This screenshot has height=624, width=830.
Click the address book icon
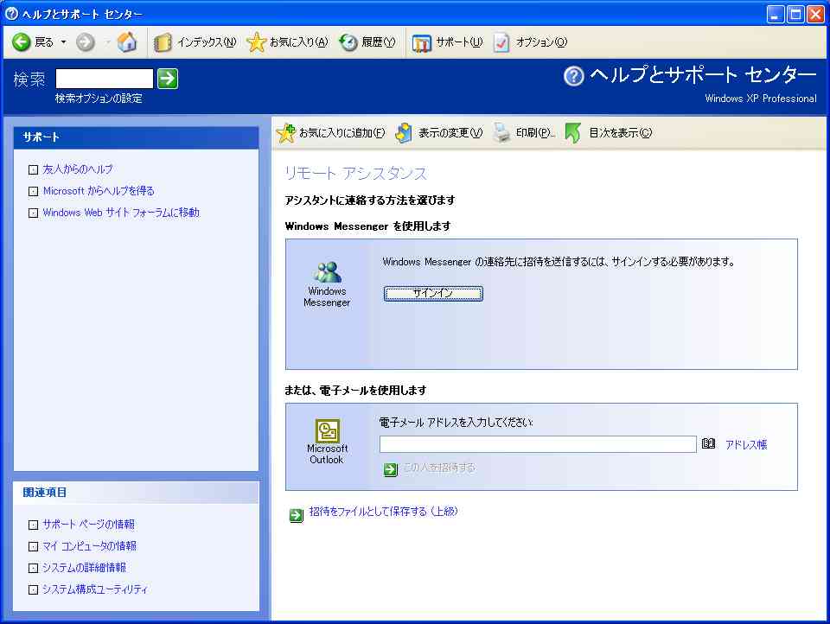tap(708, 444)
